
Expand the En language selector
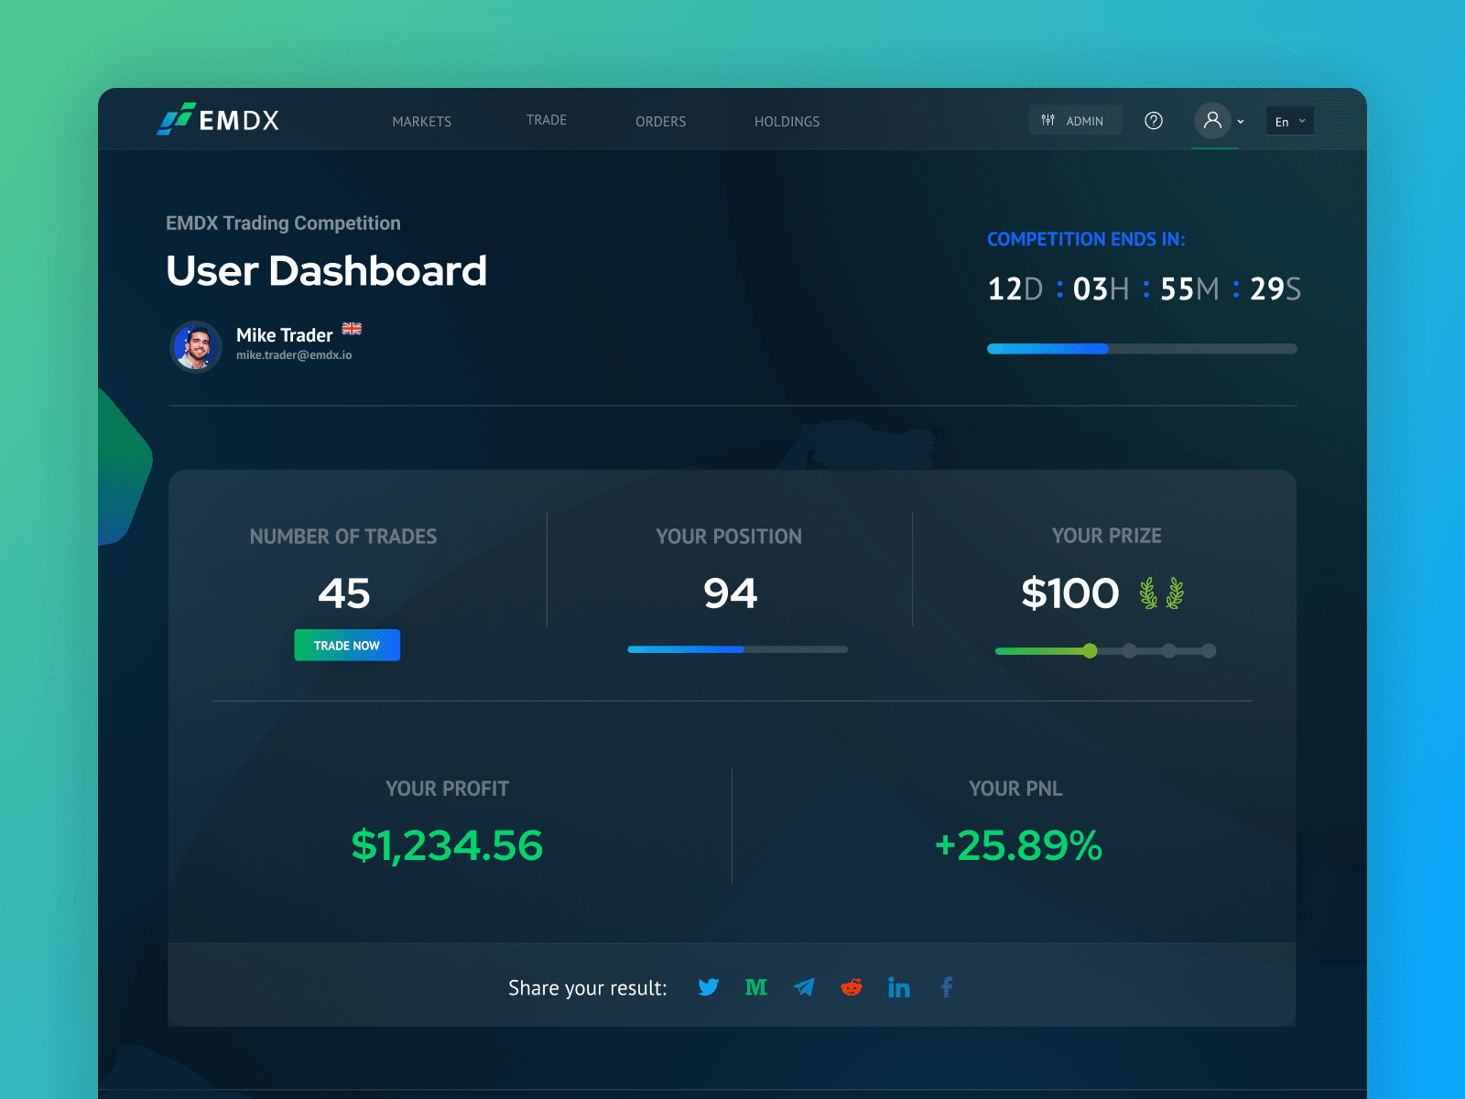[1289, 121]
